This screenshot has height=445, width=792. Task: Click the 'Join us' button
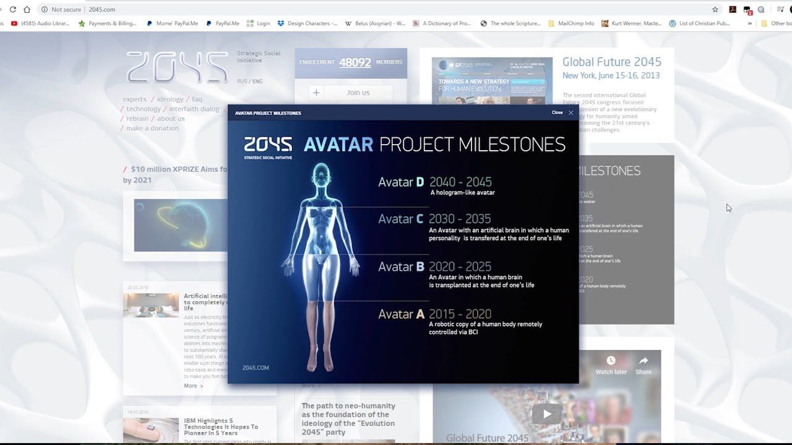pyautogui.click(x=358, y=93)
